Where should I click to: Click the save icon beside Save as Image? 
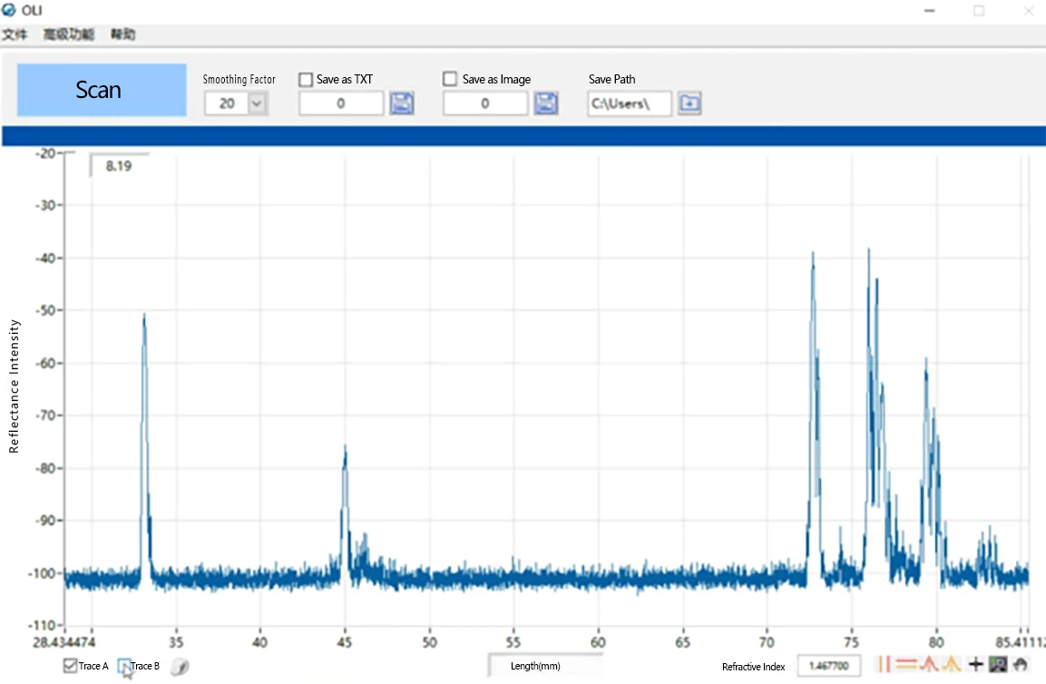tap(546, 103)
